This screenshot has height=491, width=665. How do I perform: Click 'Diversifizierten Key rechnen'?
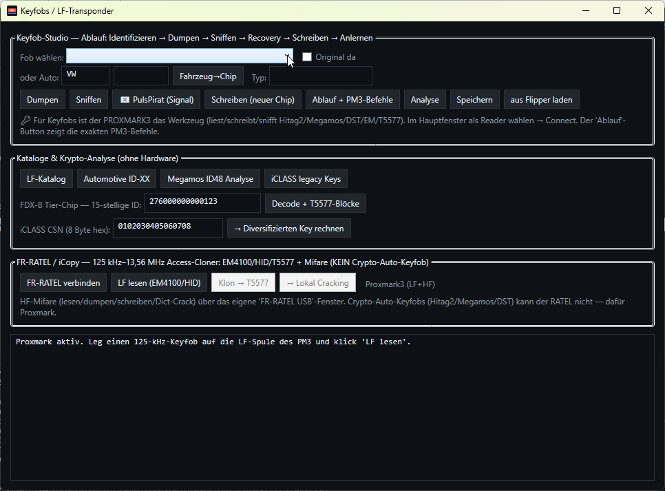[x=289, y=229]
